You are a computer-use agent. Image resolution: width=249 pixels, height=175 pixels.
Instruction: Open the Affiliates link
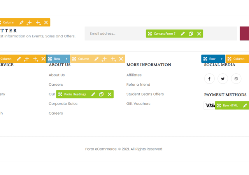pyautogui.click(x=134, y=75)
